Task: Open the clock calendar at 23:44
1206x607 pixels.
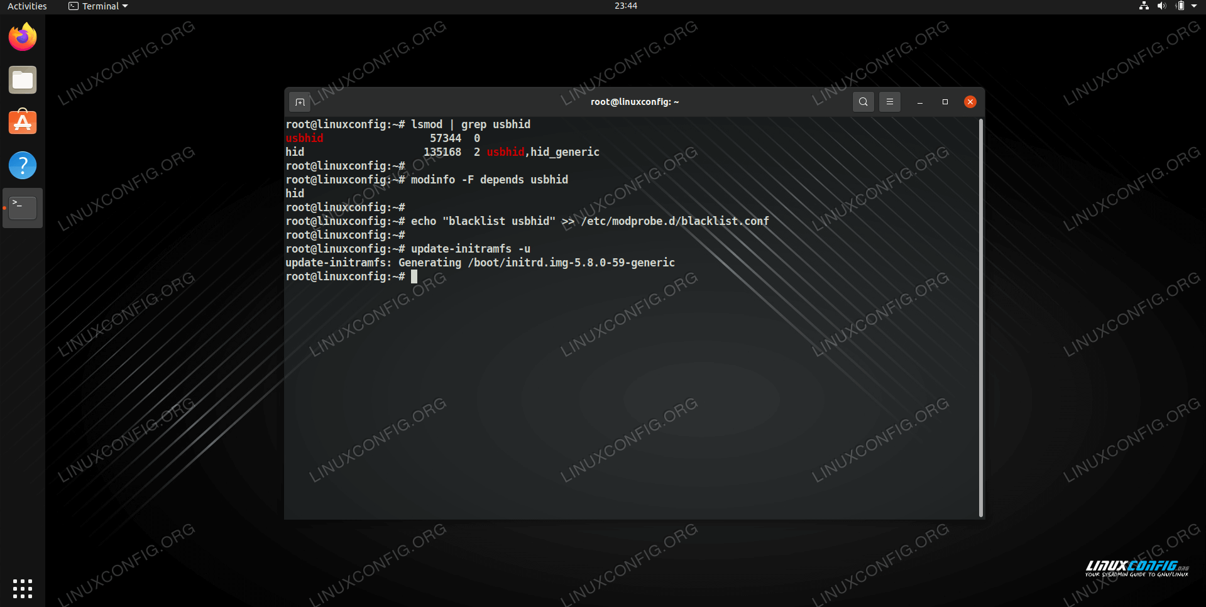Action: [625, 6]
